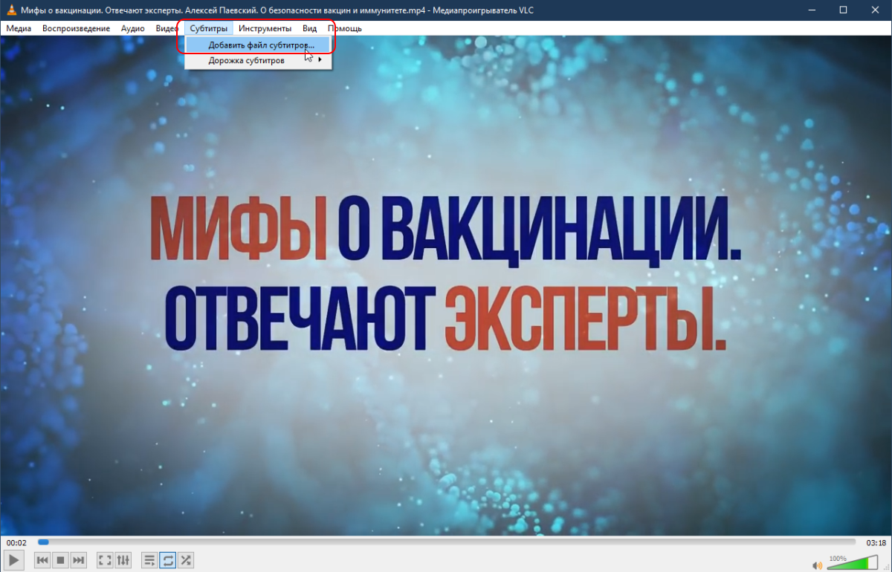Show the playlist panel
This screenshot has width=892, height=572.
pyautogui.click(x=150, y=559)
